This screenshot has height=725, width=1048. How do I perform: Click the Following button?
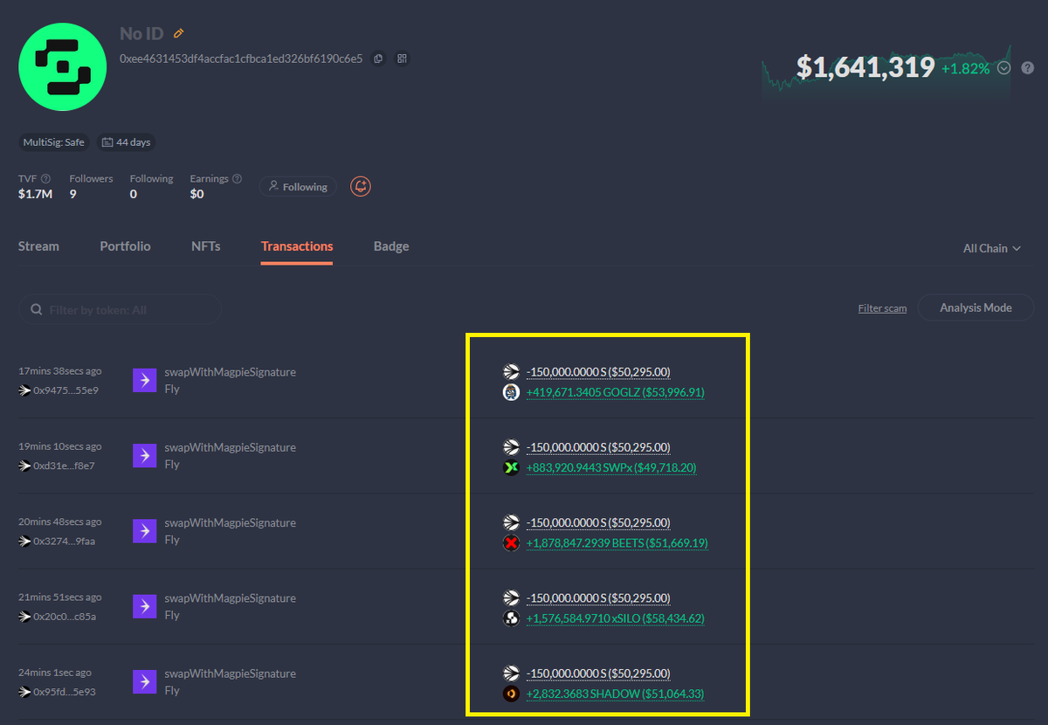298,186
